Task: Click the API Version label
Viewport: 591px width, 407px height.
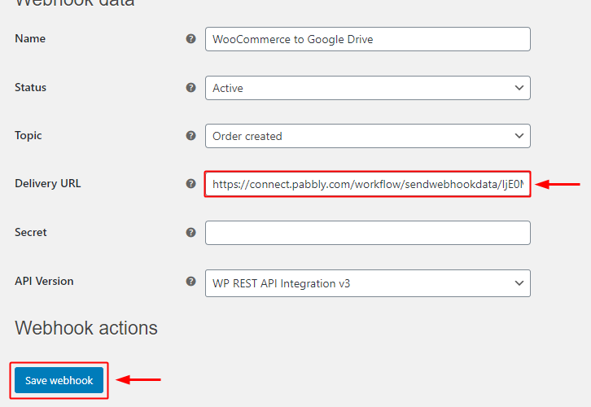Action: coord(44,281)
